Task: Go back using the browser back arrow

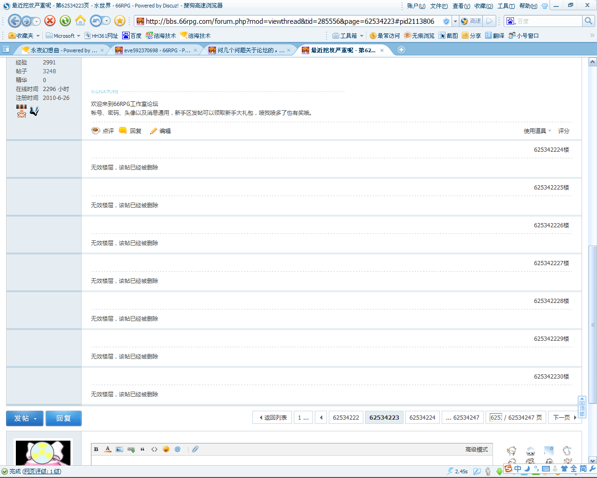Action: click(14, 21)
